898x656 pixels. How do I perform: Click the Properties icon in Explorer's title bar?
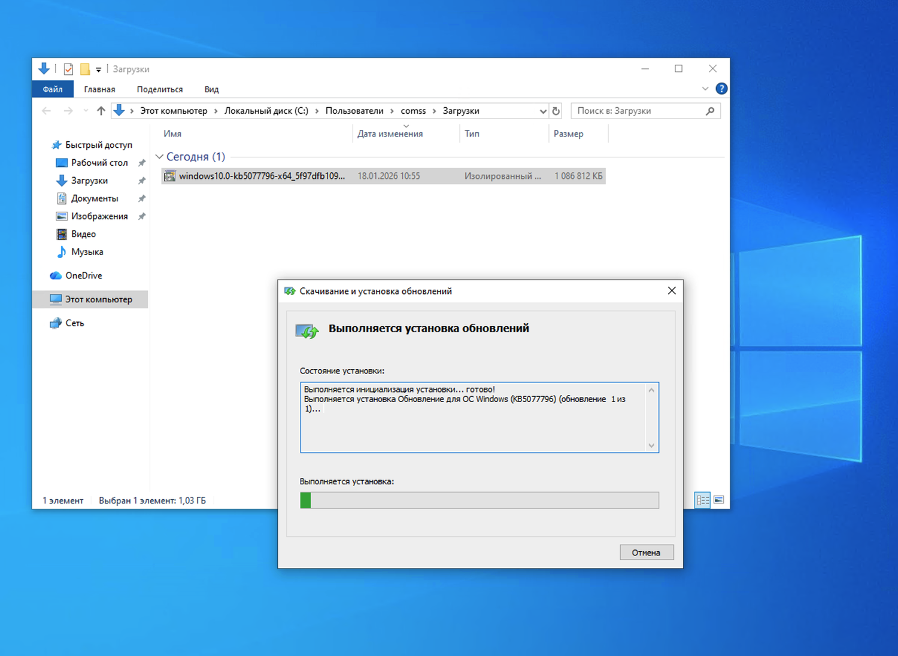coord(68,69)
